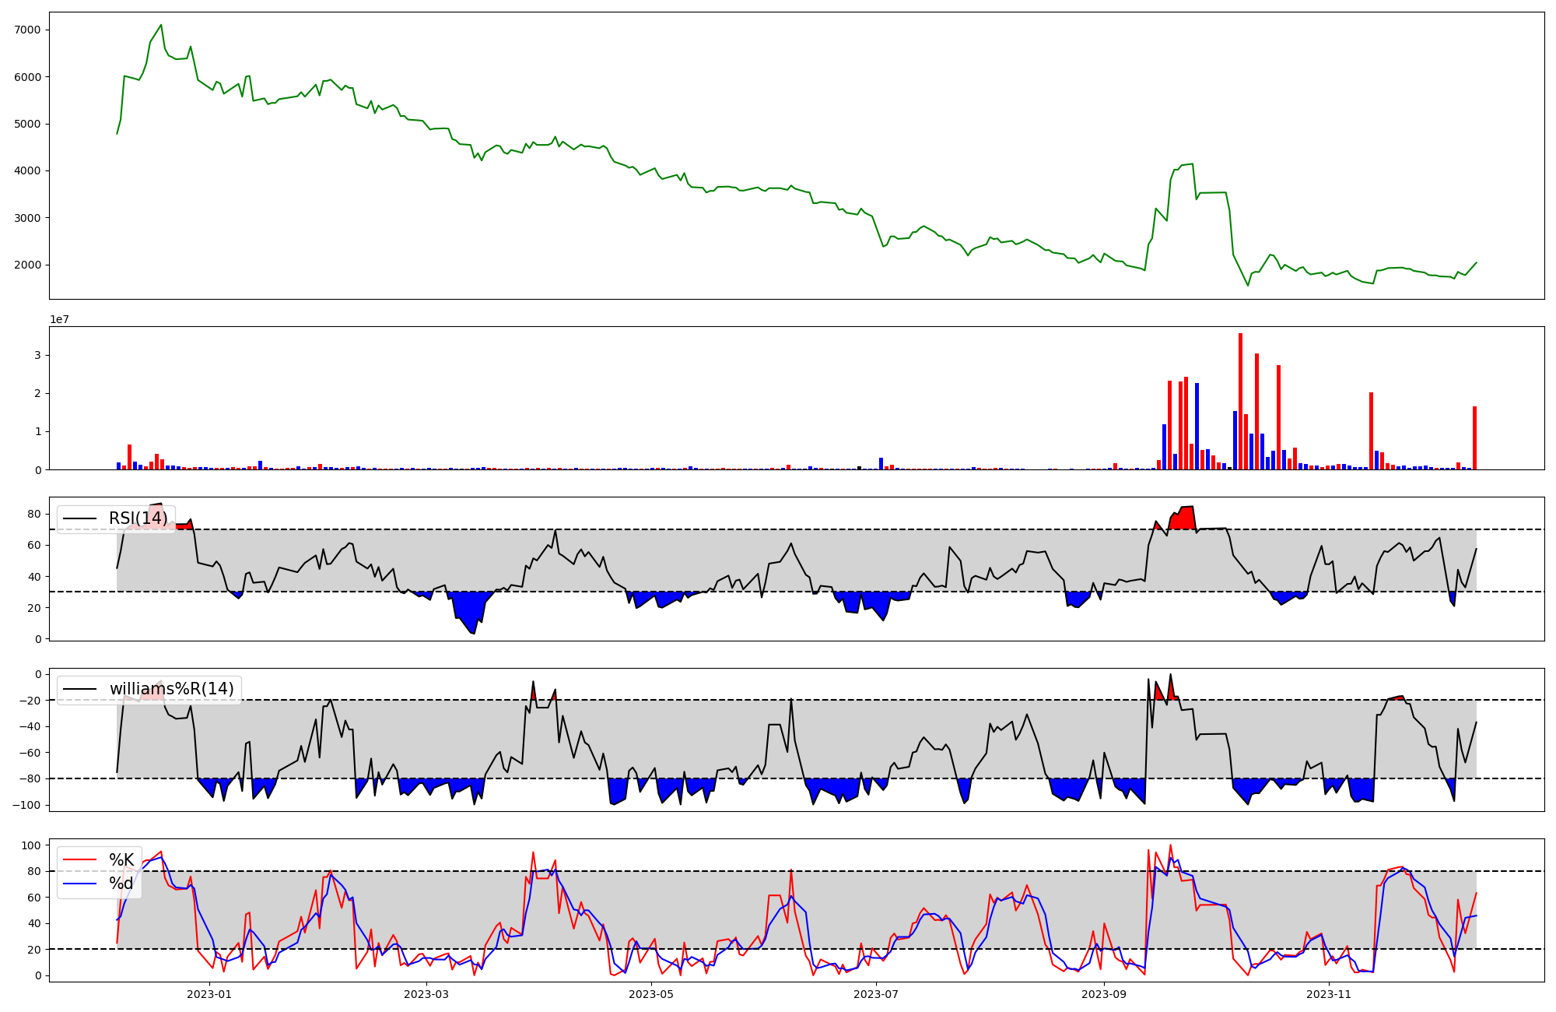This screenshot has height=1012, width=1556.
Task: Click the highest peak of green price line
Action: point(161,25)
